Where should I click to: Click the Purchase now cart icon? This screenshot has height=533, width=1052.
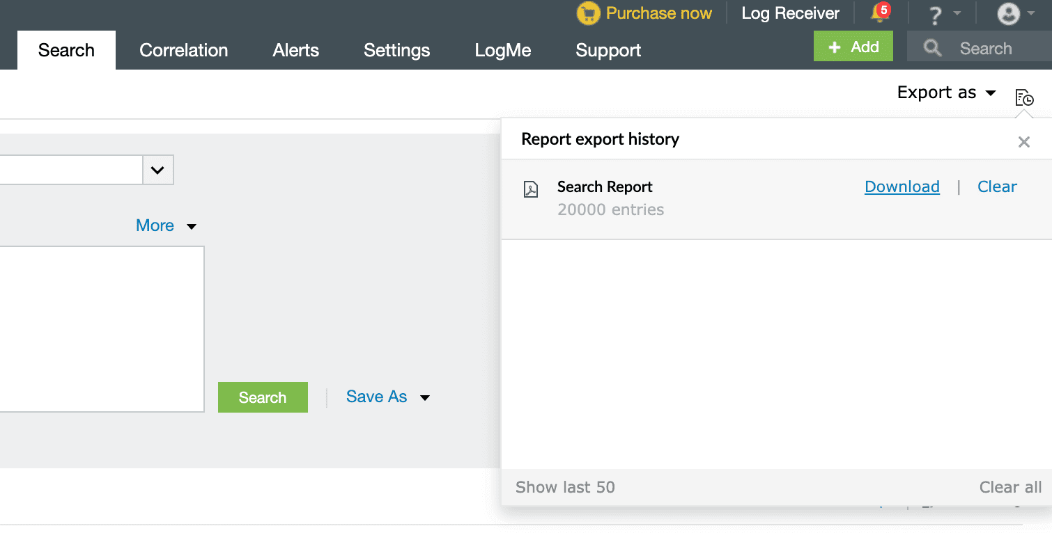click(588, 13)
